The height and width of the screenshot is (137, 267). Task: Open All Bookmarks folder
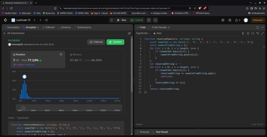pos(257,13)
